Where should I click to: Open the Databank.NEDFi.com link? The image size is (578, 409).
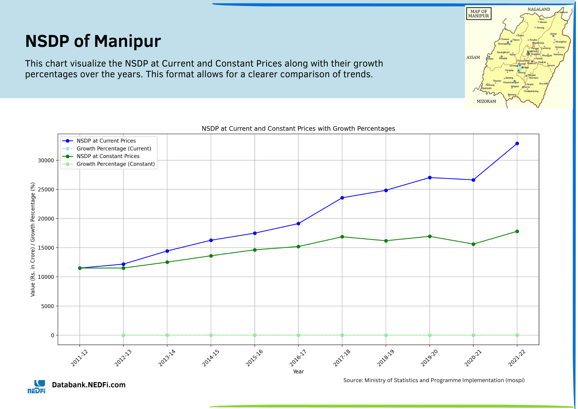[x=88, y=385]
